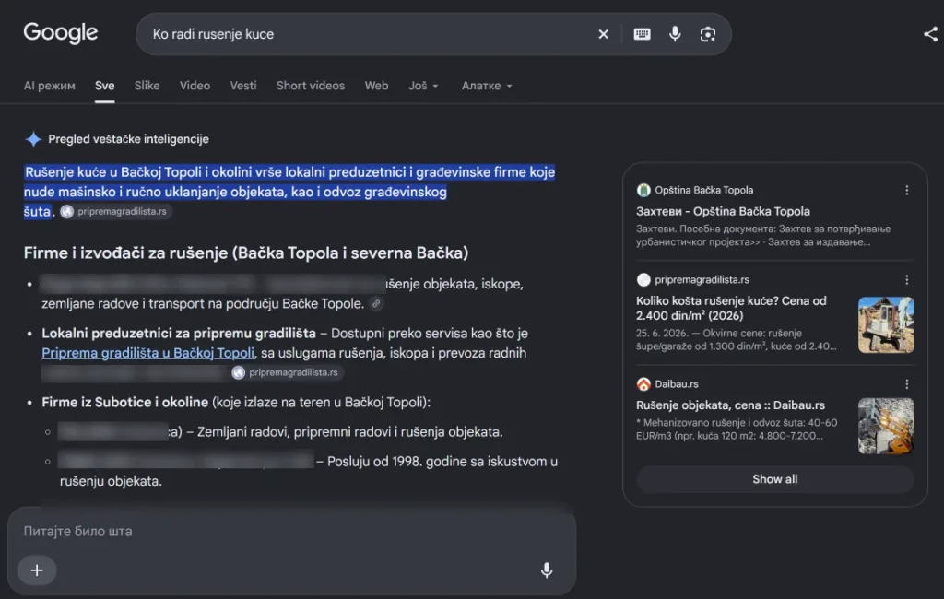Click the Firme iz Subotice i okoline text
944x599 pixels.
[x=125, y=402]
